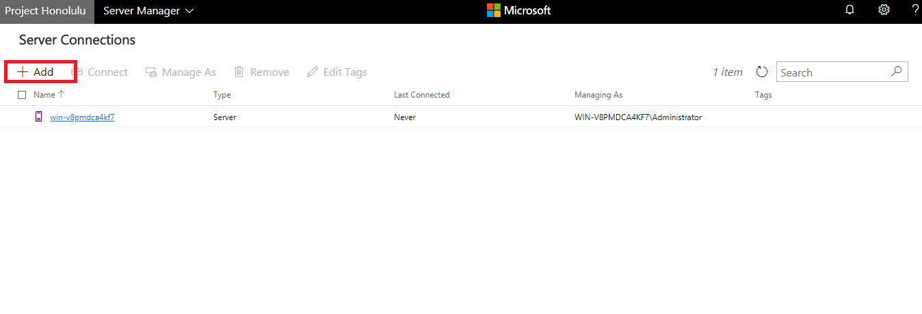922x314 pixels.
Task: Click the Microsoft logo
Action: point(518,11)
